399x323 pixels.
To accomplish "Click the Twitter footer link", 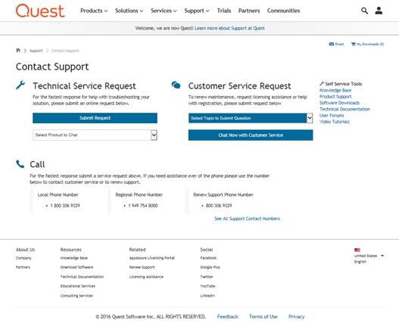I will pos(207,277).
